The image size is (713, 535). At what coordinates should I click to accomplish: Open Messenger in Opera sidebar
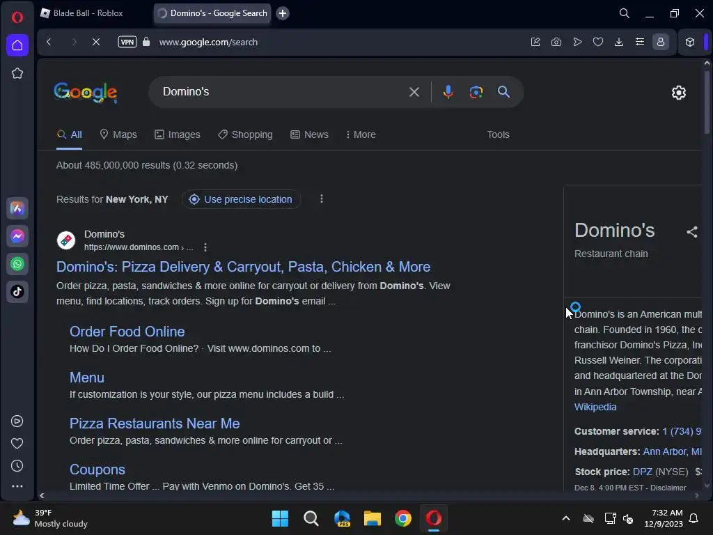(x=17, y=236)
